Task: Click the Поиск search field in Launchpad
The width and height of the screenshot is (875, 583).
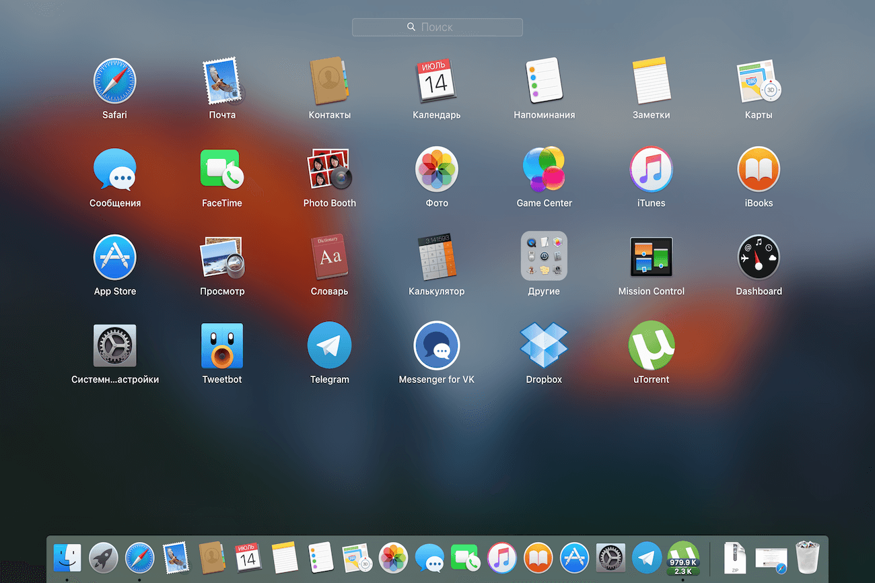Action: [x=437, y=27]
